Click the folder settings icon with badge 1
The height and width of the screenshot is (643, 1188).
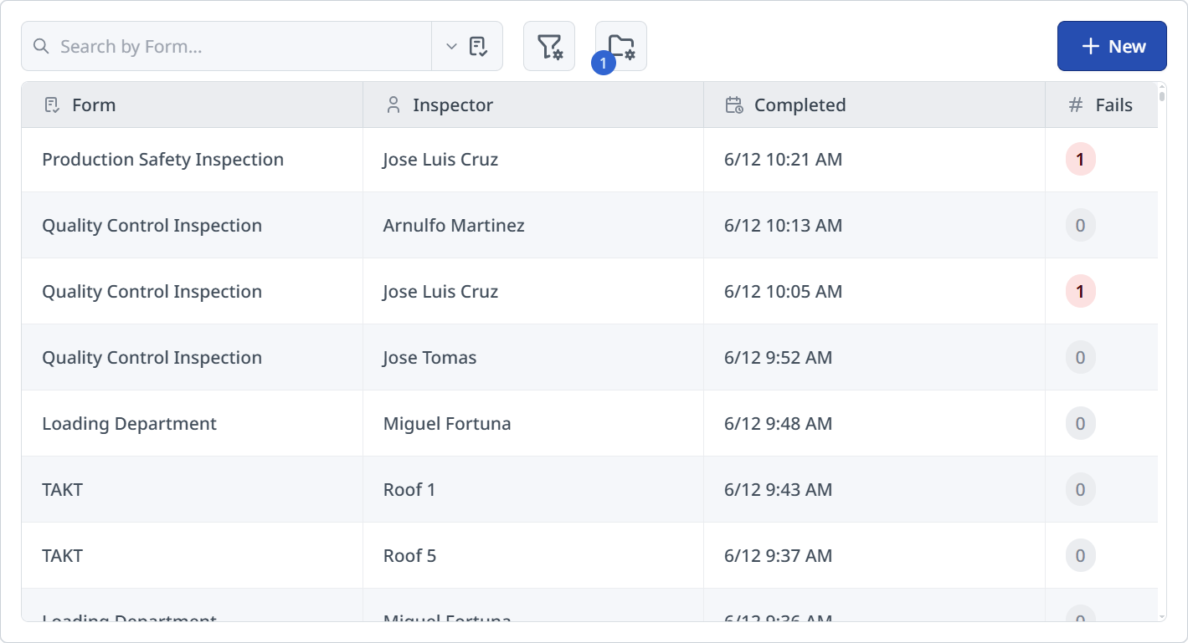620,45
